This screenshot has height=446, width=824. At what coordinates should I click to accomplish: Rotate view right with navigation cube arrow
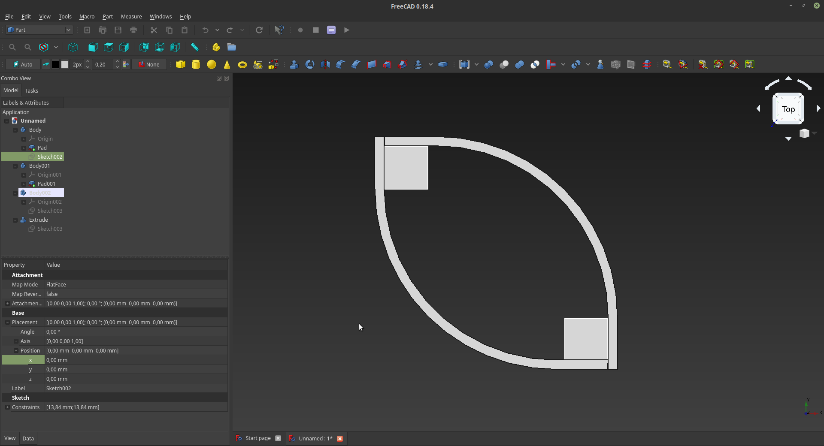tap(818, 108)
